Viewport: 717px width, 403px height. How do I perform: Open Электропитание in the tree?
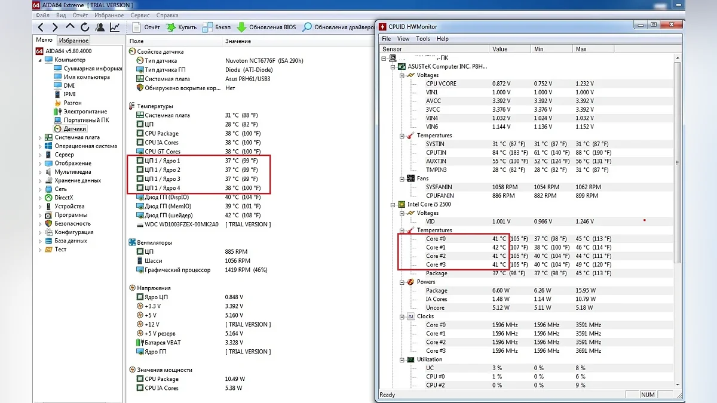(x=80, y=112)
